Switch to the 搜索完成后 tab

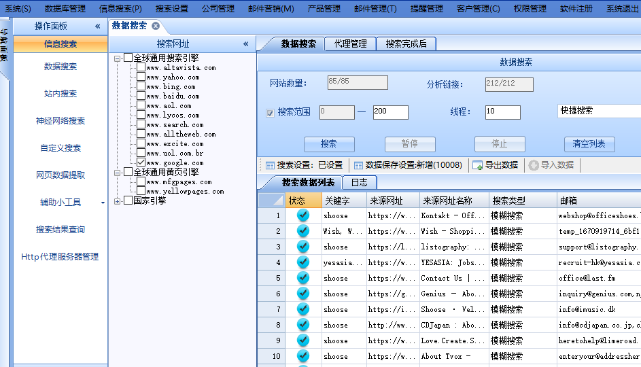pos(406,43)
